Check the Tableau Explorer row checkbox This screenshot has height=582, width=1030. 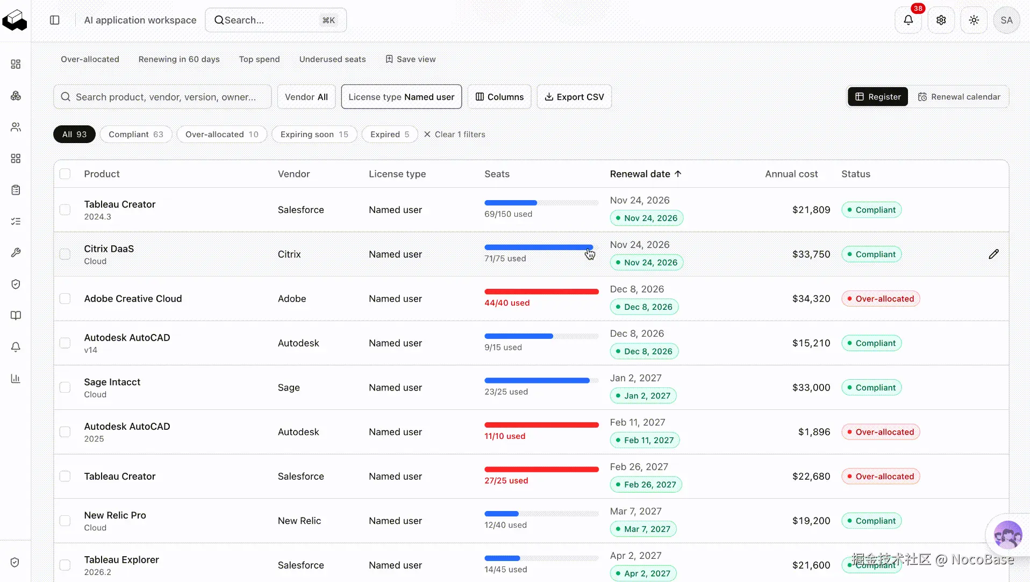point(65,565)
